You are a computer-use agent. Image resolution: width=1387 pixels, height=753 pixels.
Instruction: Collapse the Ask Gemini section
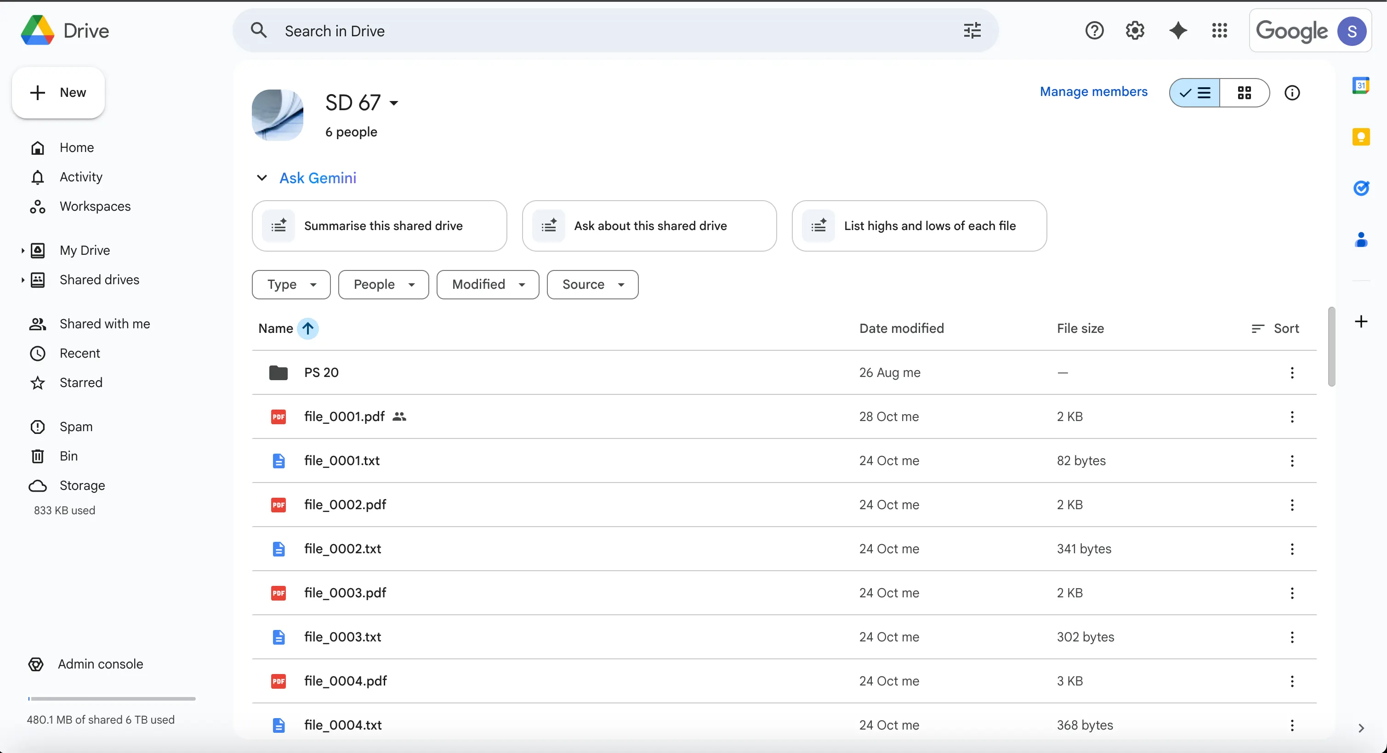[261, 178]
